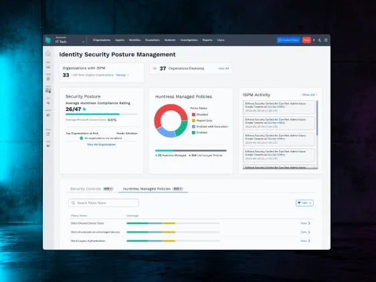
Task: Click the green Enabled legend swatch
Action: (x=193, y=132)
